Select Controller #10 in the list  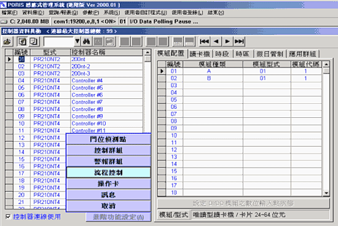click(x=74, y=123)
